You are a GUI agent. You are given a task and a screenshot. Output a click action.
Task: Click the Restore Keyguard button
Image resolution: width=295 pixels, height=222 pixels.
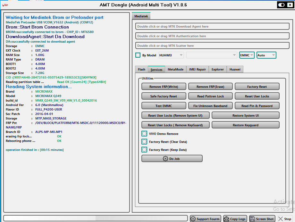pyautogui.click(x=246, y=125)
